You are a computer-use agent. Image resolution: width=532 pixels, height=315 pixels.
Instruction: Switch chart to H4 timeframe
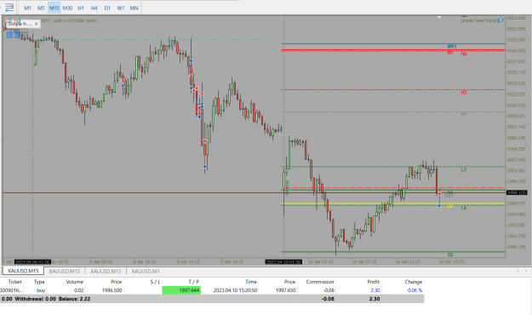click(x=94, y=8)
